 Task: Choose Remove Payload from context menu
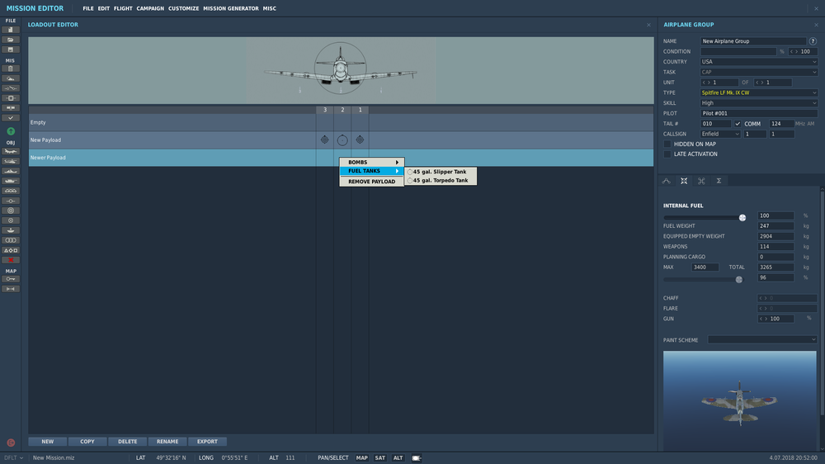tap(372, 182)
